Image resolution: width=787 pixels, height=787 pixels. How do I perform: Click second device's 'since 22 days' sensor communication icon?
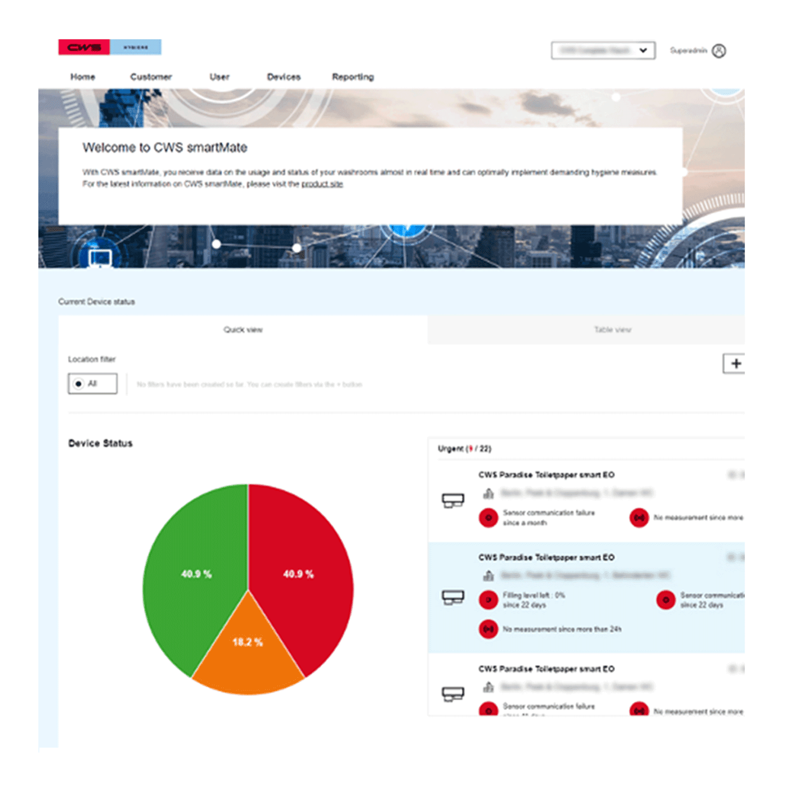tap(666, 600)
